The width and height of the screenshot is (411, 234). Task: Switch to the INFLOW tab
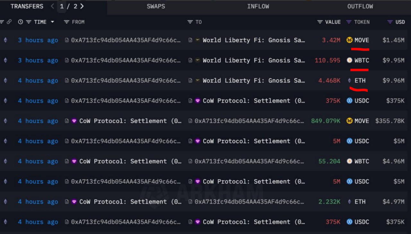258,6
